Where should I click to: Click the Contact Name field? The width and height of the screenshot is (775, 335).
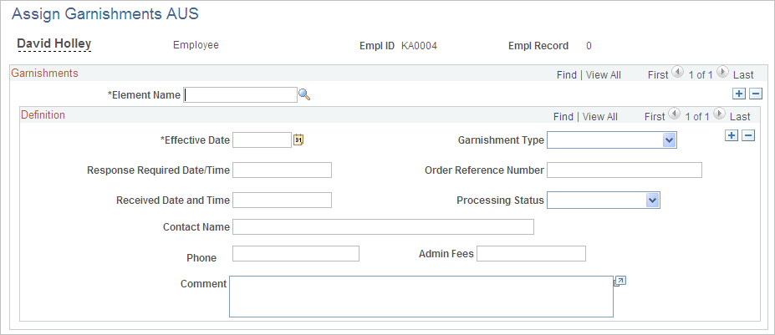point(383,226)
